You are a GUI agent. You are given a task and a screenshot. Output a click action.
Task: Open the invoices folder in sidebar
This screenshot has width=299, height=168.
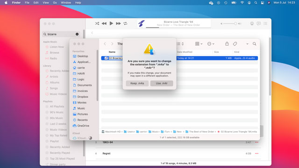pos(82,91)
